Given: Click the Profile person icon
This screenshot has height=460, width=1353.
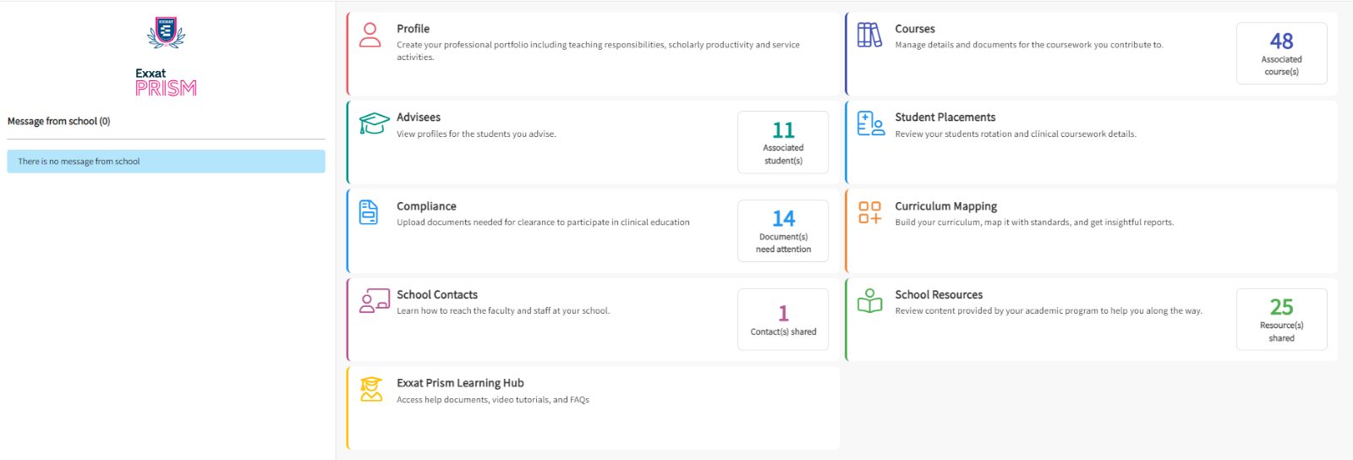Looking at the screenshot, I should pyautogui.click(x=370, y=35).
